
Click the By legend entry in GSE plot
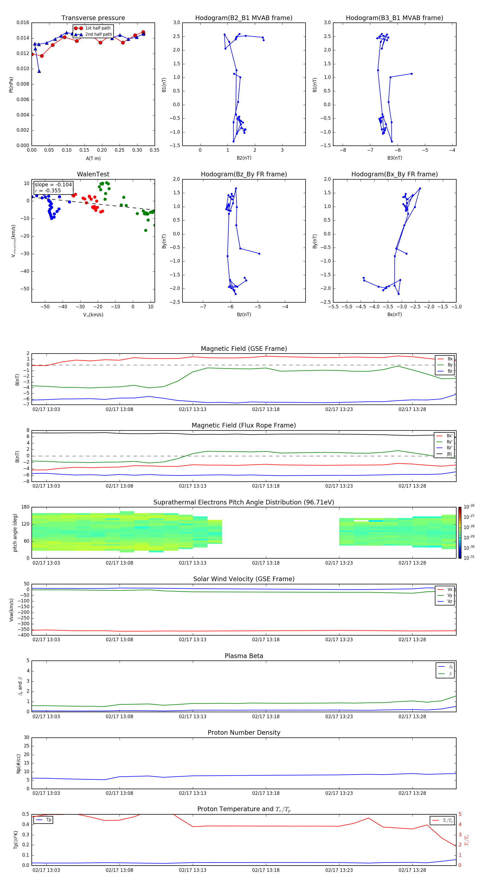click(445, 365)
